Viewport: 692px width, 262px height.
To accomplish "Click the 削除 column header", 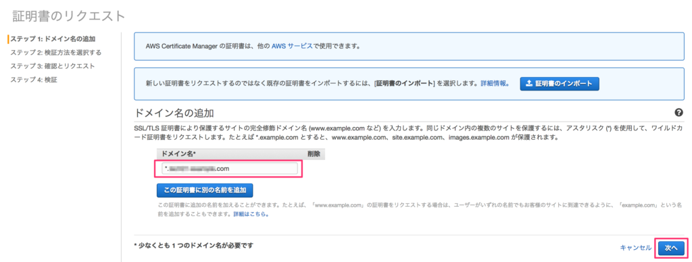I will (x=314, y=154).
